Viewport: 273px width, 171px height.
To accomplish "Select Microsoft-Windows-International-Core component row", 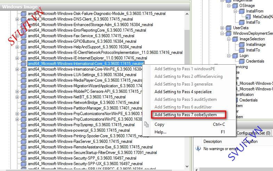I will (86, 64).
